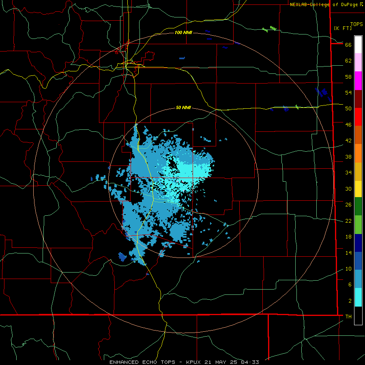Select the bright red legend swatch
The height and width of the screenshot is (365, 365).
tap(358, 117)
